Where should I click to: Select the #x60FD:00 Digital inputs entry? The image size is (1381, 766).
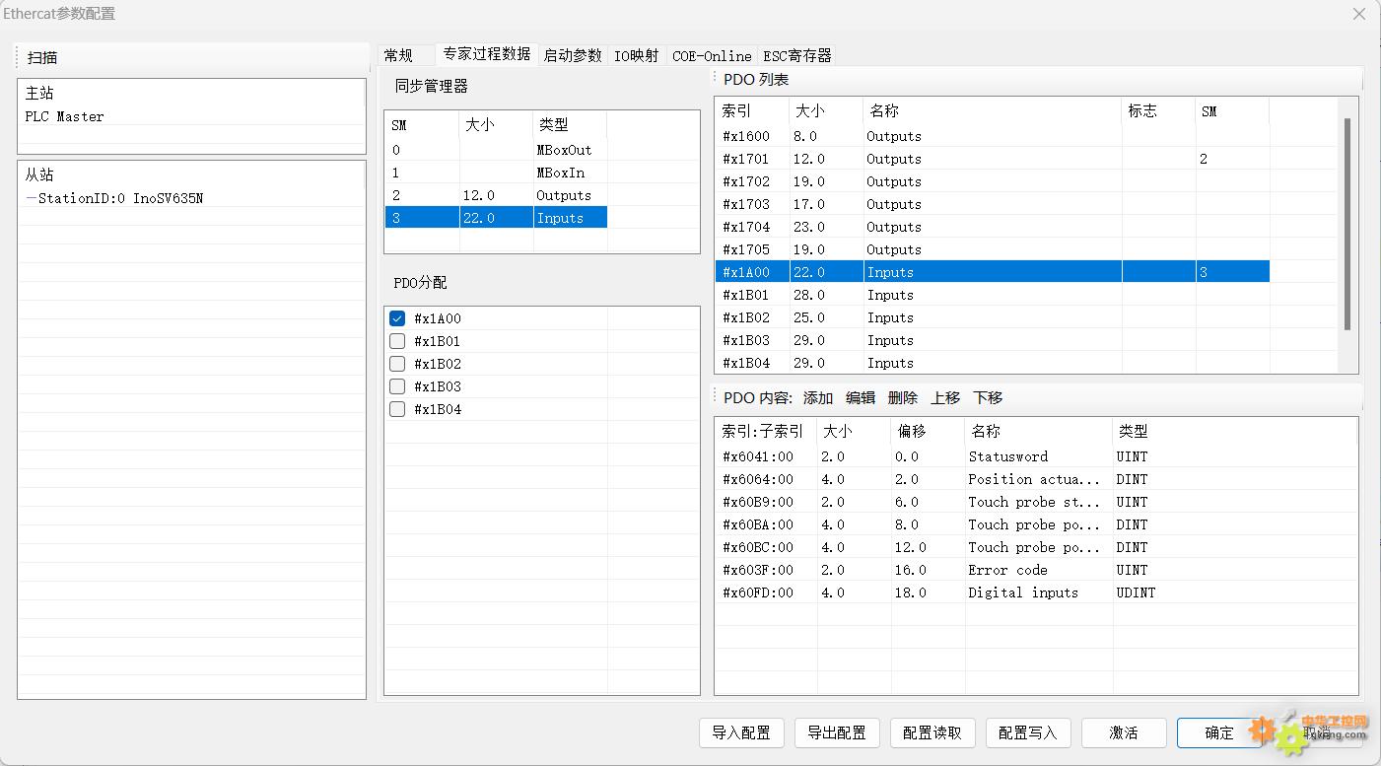click(1036, 592)
